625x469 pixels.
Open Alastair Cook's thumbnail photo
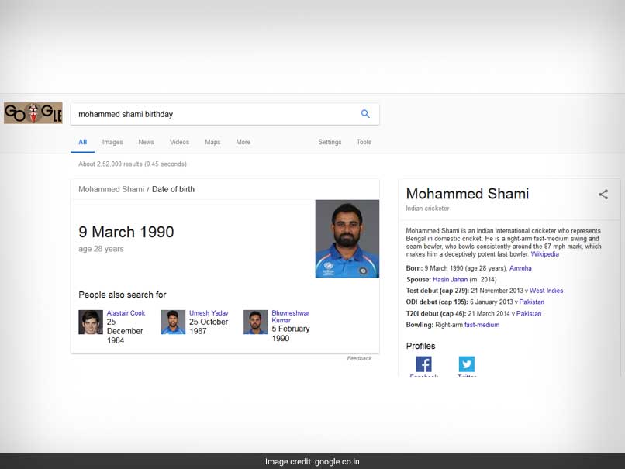[x=91, y=322]
